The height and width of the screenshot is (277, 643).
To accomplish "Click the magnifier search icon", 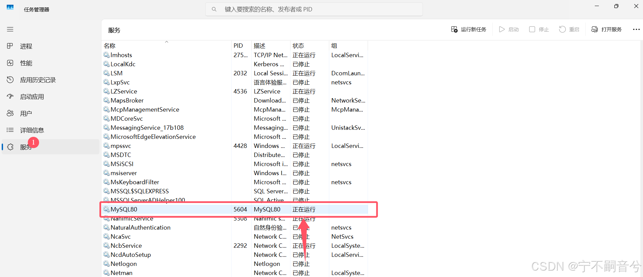I will pos(214,9).
